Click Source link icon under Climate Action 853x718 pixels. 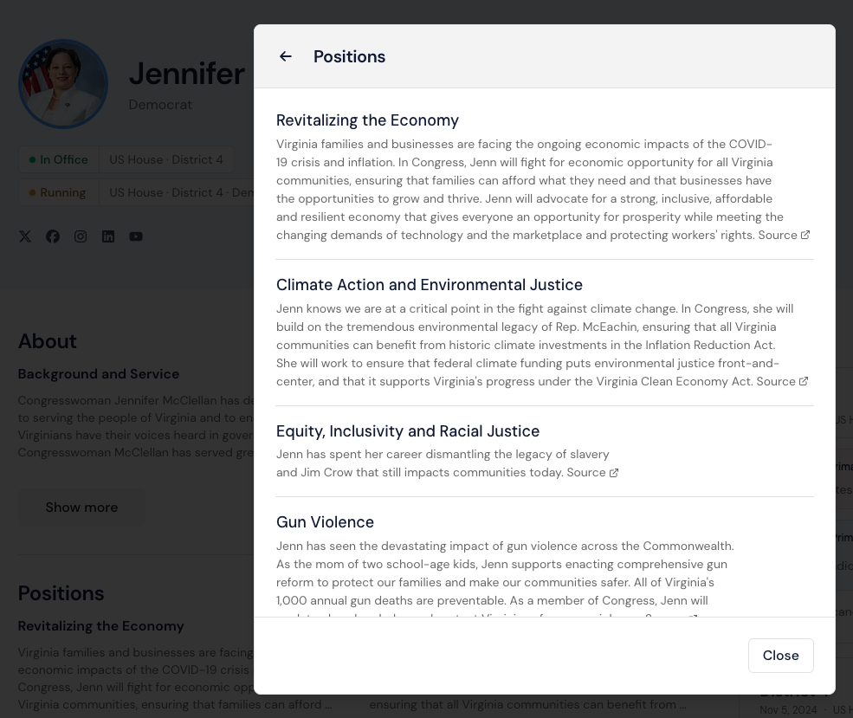coord(803,381)
